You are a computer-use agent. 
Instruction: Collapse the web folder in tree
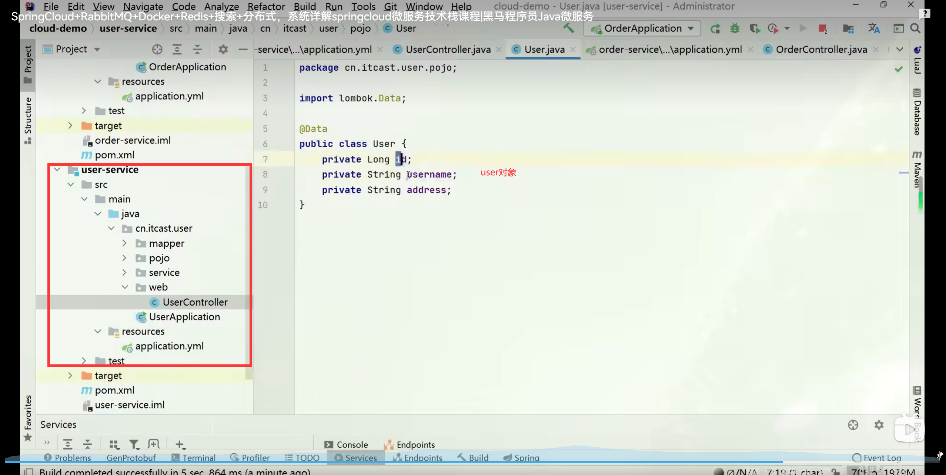(124, 287)
